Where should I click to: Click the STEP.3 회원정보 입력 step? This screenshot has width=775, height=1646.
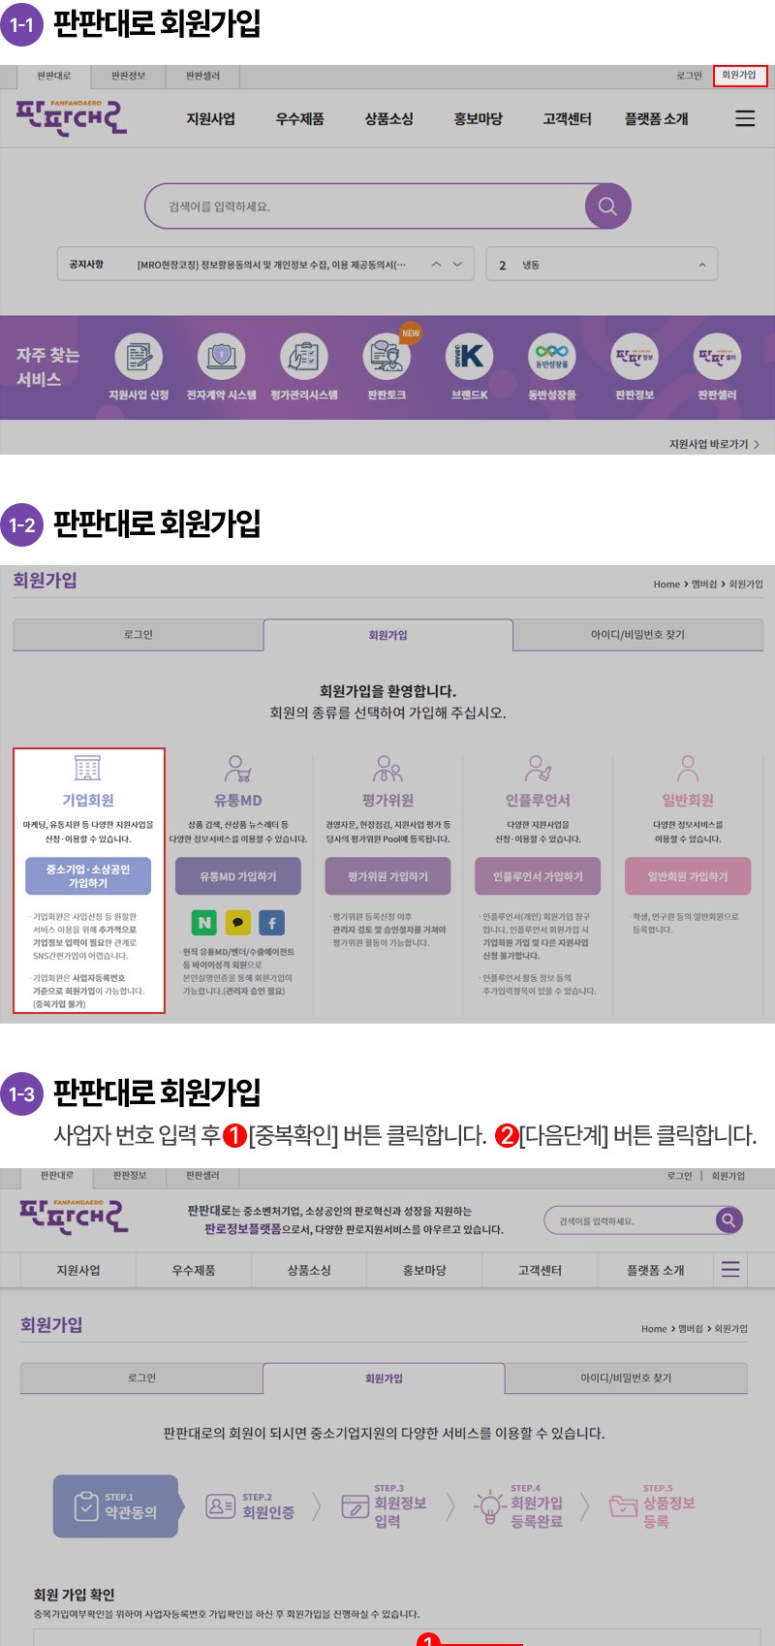click(x=385, y=1506)
